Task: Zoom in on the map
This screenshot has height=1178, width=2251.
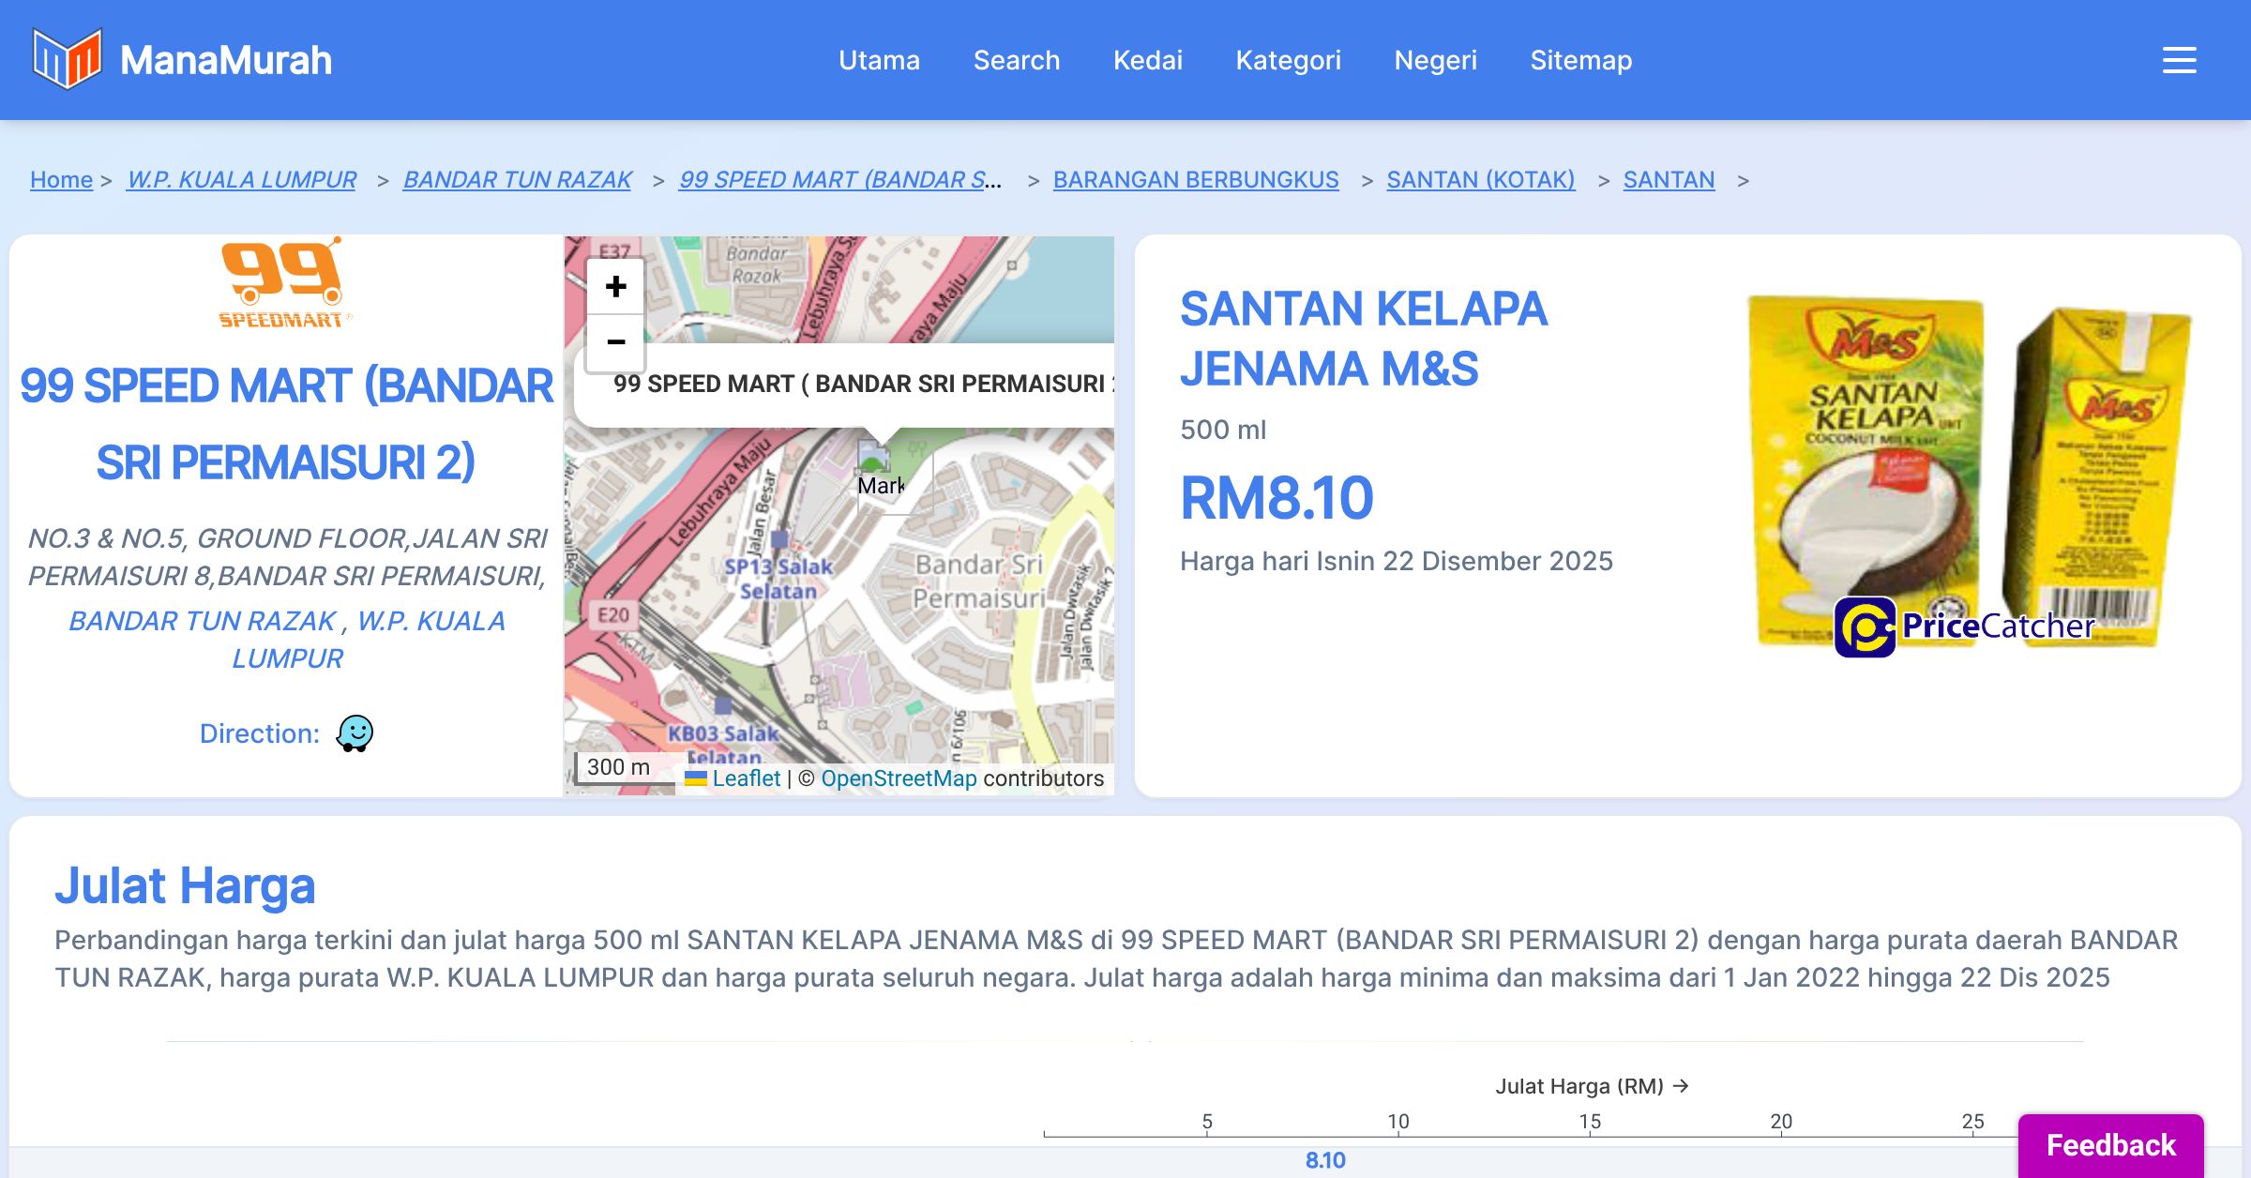Action: (615, 286)
